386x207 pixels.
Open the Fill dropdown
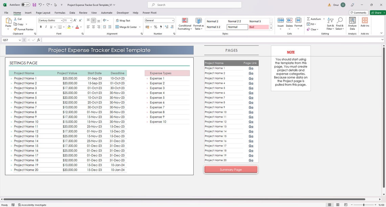point(312,24)
